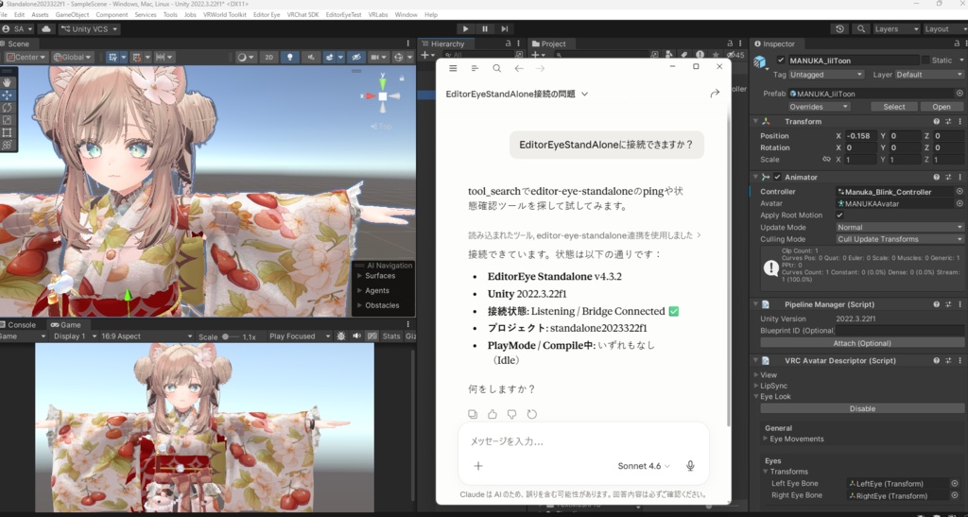Click the Stats button in Game view

pyautogui.click(x=390, y=336)
